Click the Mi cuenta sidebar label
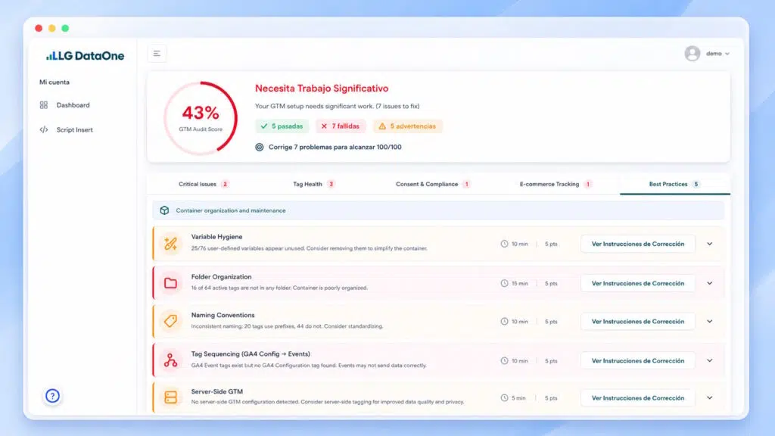 click(x=54, y=82)
